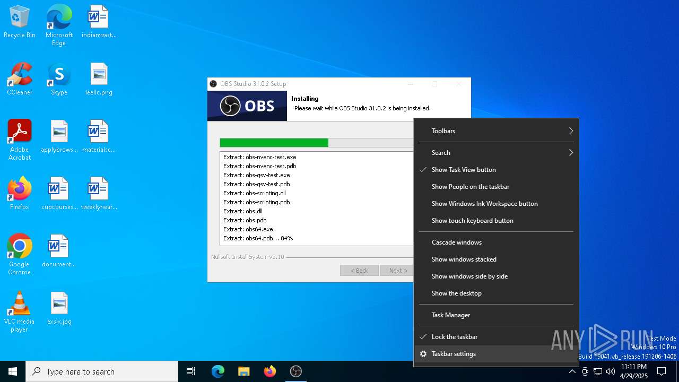Expand the Toolbars submenu
The image size is (679, 382).
(x=496, y=131)
